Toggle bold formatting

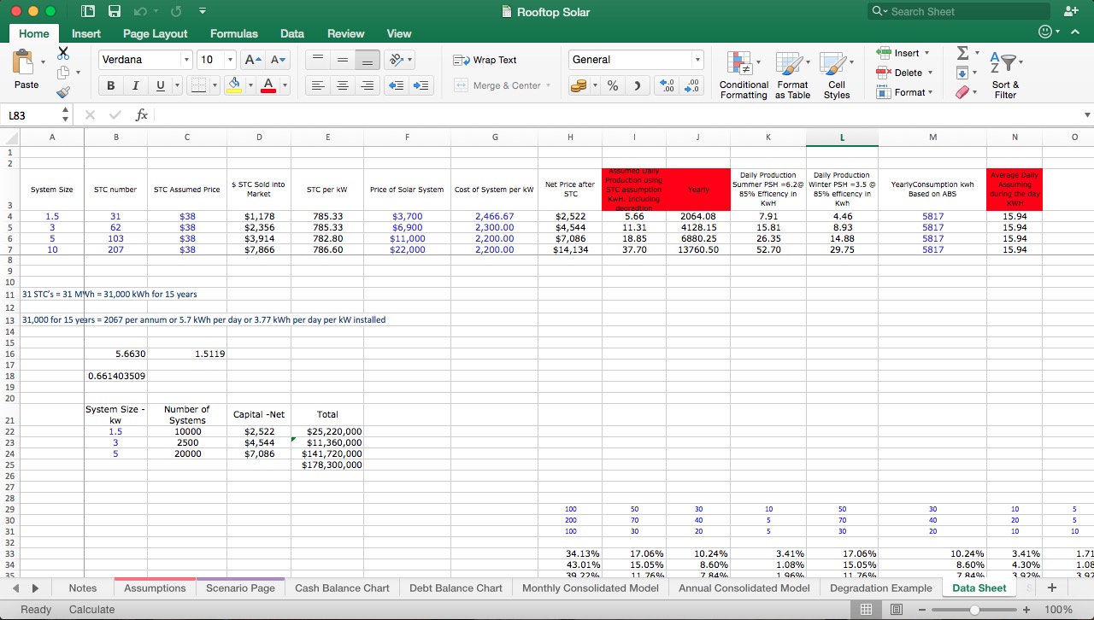[110, 85]
